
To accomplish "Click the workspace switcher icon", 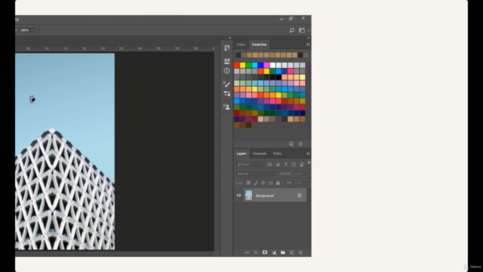I will [x=302, y=30].
